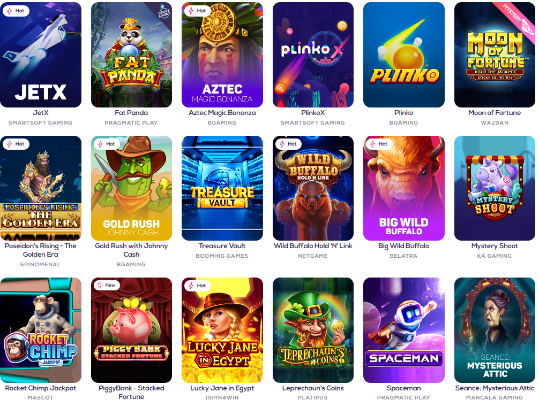539x400 pixels.
Task: Click the Spaceman game title text
Action: pyautogui.click(x=403, y=388)
